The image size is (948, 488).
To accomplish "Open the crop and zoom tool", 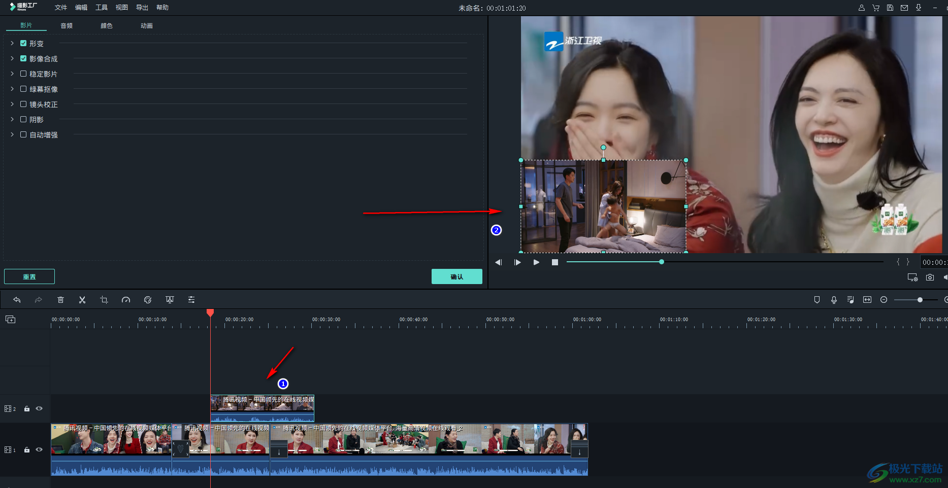I will (104, 300).
